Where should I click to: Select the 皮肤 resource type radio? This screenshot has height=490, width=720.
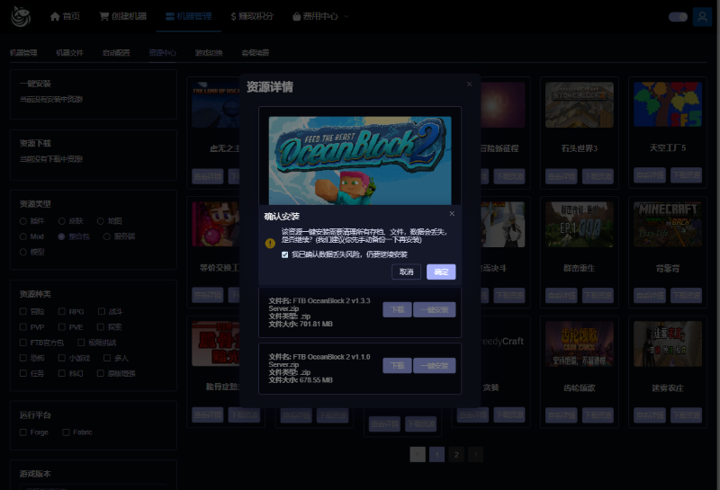click(61, 221)
